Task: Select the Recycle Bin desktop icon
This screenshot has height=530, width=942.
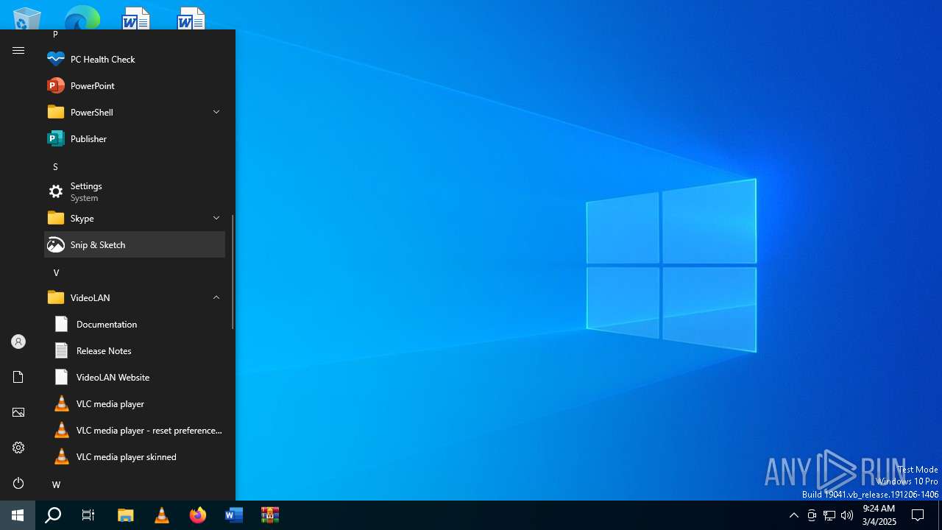Action: coord(27,18)
